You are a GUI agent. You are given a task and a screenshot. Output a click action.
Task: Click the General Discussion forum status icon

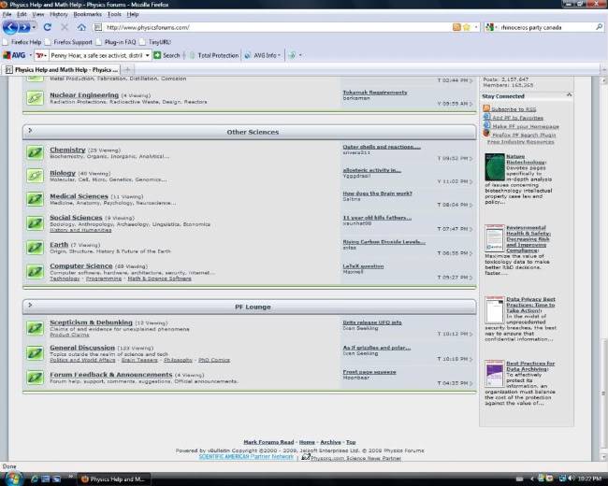pos(35,352)
